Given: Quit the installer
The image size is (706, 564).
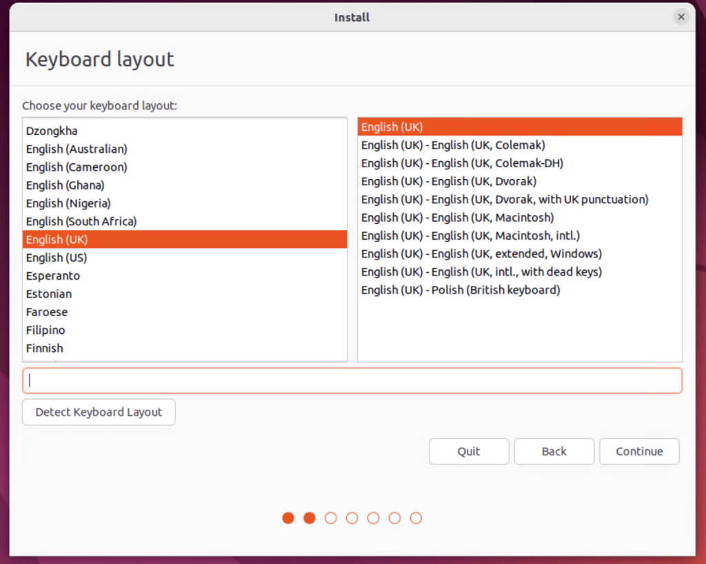Looking at the screenshot, I should pyautogui.click(x=469, y=451).
